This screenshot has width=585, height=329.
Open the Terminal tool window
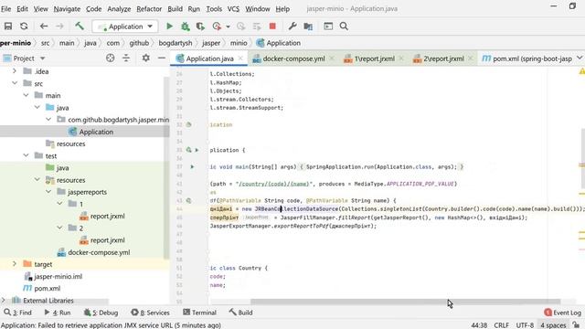click(199, 313)
